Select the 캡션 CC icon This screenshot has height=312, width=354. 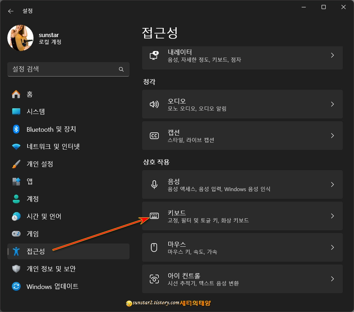click(154, 135)
